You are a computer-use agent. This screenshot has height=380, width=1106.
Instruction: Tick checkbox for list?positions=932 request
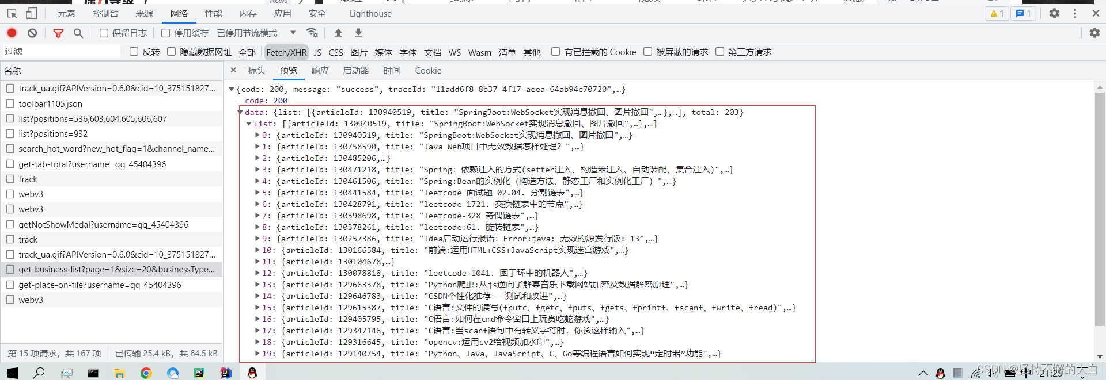[10, 133]
